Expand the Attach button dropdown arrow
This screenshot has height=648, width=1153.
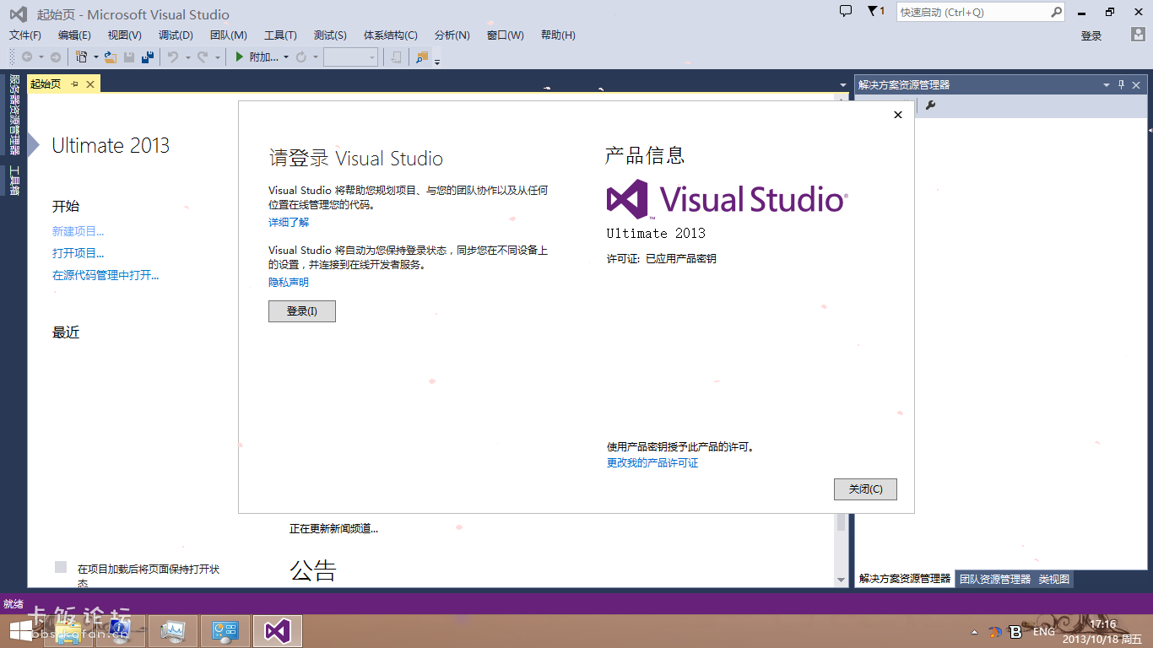pyautogui.click(x=286, y=57)
